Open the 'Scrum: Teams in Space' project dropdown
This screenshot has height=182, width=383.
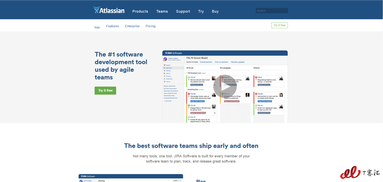175,60
